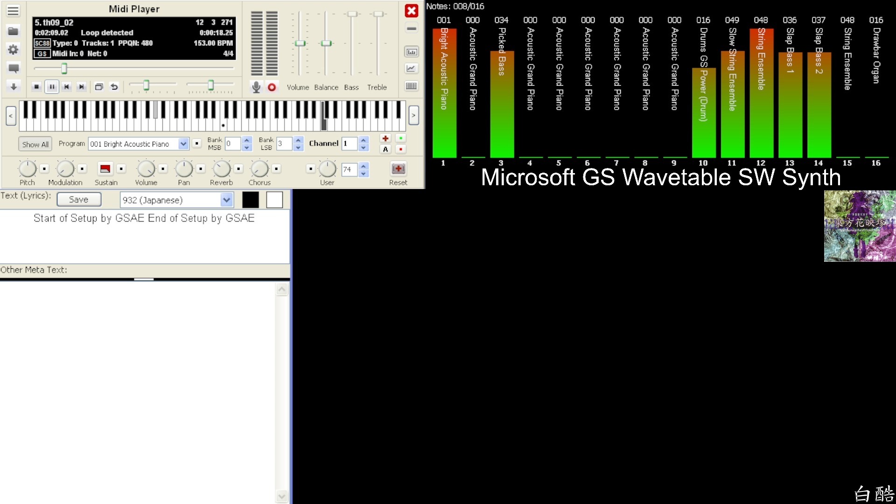Toggle the Sustain pedal control
Image resolution: width=896 pixels, height=504 pixels.
point(105,169)
